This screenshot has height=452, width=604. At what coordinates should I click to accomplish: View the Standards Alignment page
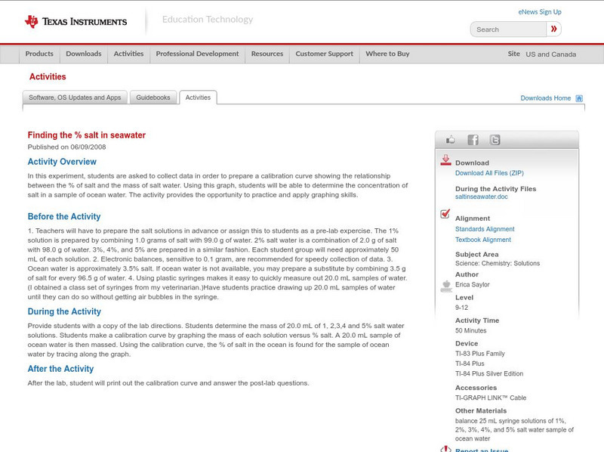tap(485, 228)
